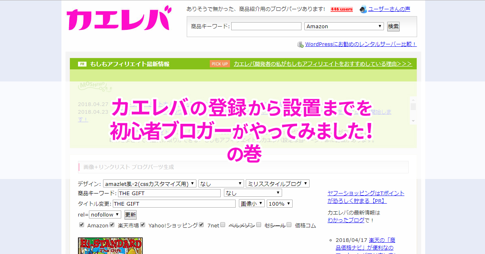The image size is (485, 254).
Task: Open the amazlet風-2 design dropdown
Action: pyautogui.click(x=150, y=183)
